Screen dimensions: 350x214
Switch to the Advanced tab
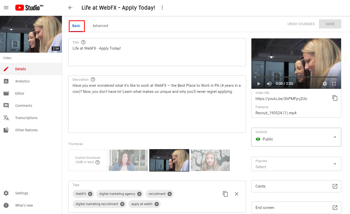coord(100,26)
